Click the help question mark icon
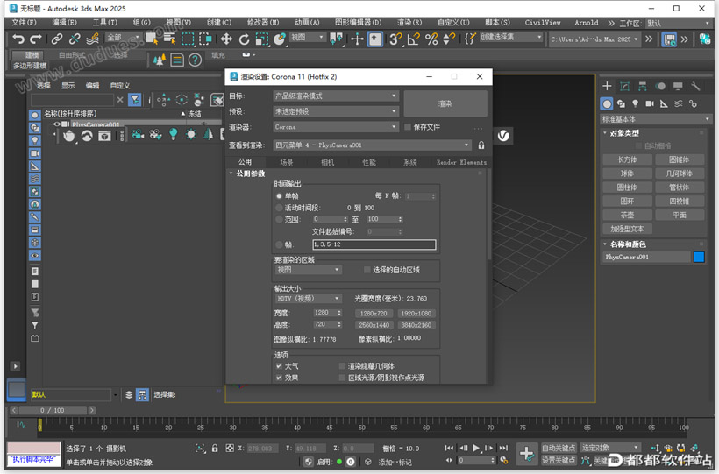Screen dimensions: 719x474 click(195, 60)
